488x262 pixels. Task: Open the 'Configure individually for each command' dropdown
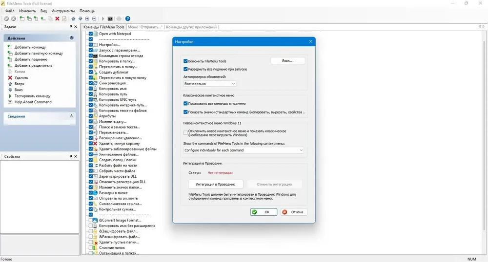tap(244, 150)
